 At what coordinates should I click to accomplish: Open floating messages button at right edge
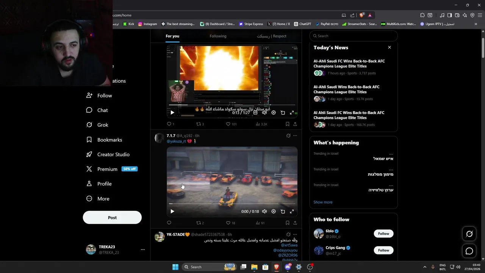[x=469, y=251]
